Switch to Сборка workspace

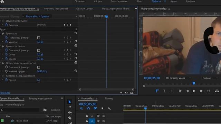(98, 1)
